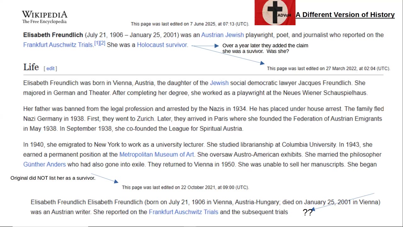Open the 'Jewish' link in Life section
Screen dimensions: 403x227
219,83
